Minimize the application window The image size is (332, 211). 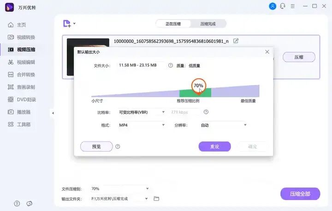click(x=305, y=6)
